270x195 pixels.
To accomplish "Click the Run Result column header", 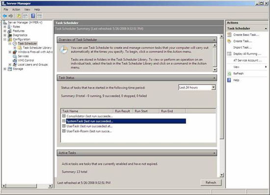I will [123, 111].
